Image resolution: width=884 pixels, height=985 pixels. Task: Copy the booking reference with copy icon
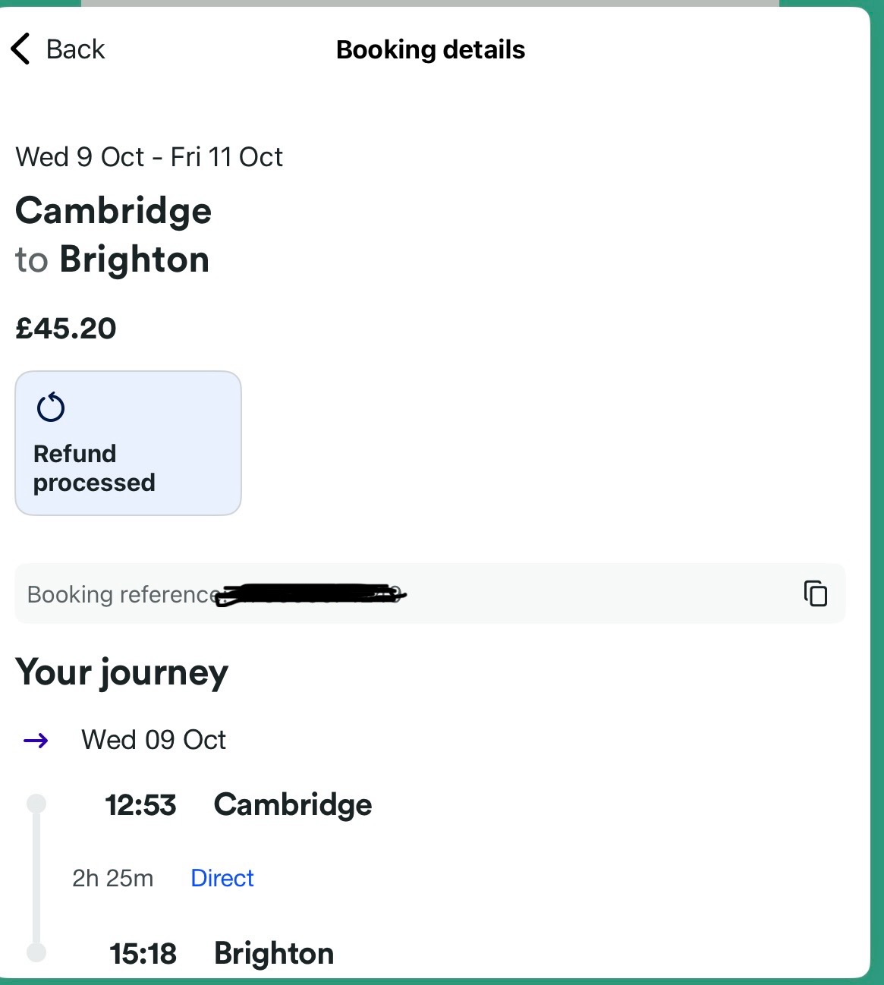point(816,593)
